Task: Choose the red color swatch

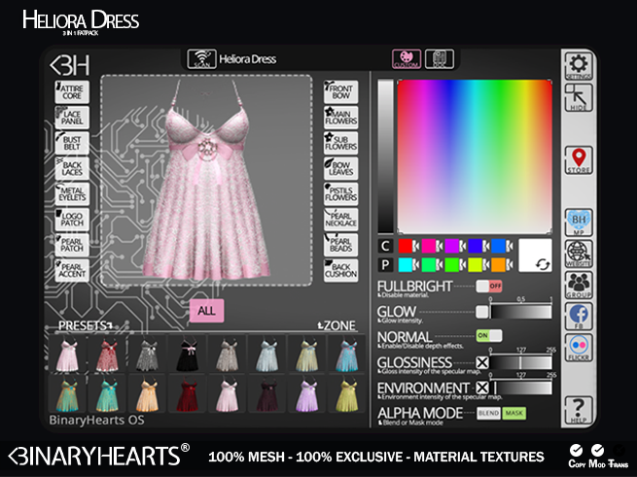Action: 405,246
